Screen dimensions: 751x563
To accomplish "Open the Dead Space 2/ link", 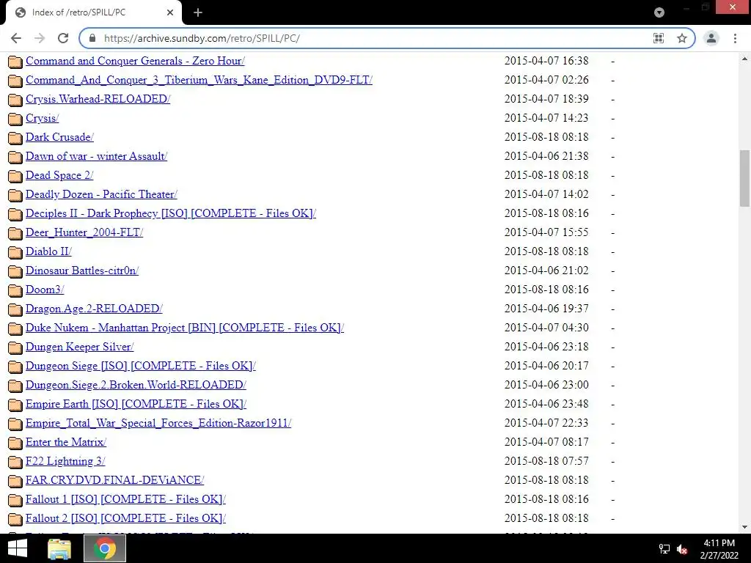I will (x=59, y=175).
